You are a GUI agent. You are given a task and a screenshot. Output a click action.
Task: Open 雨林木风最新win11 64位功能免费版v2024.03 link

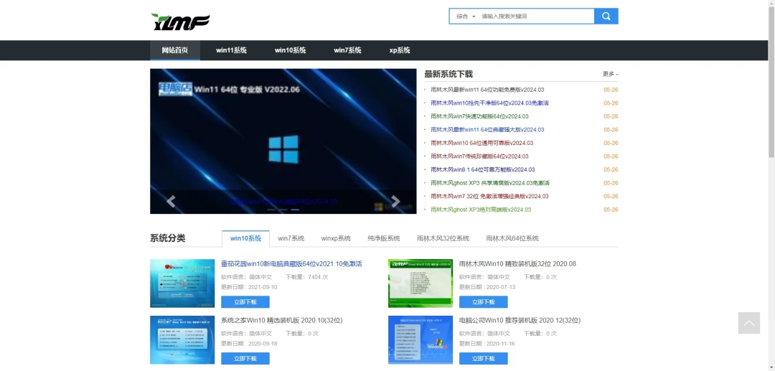[487, 90]
